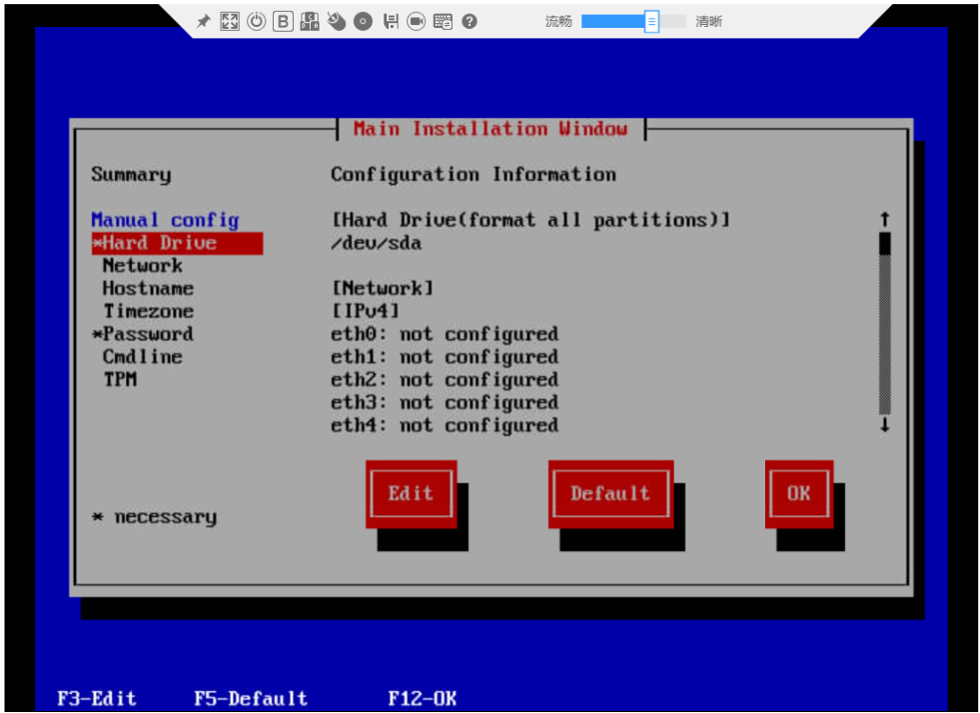
Task: Click the [Network] section header
Action: click(382, 289)
